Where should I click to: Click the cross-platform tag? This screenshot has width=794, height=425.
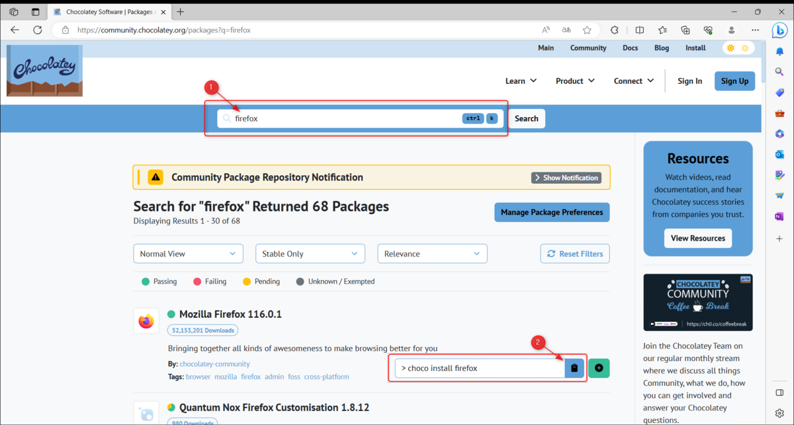327,377
